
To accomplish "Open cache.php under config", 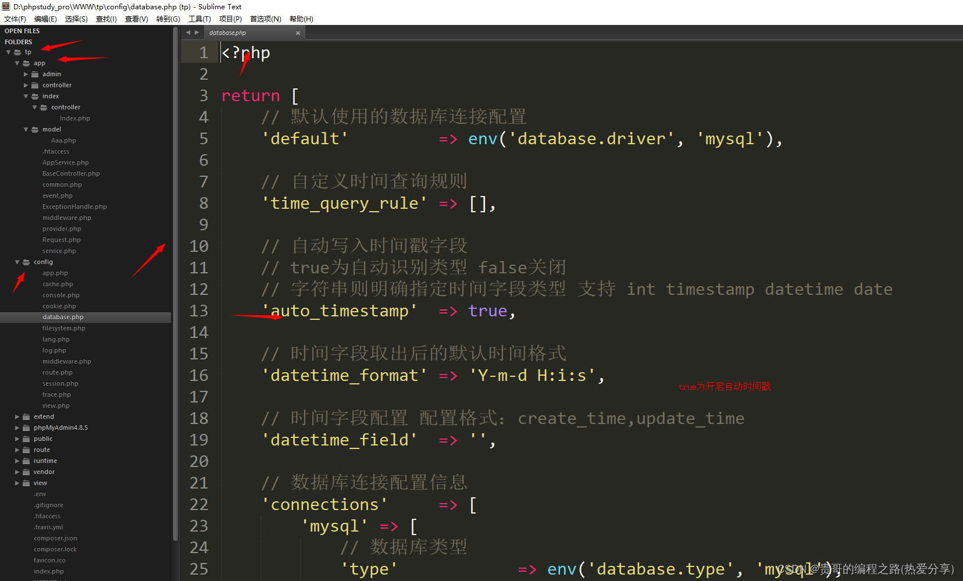I will (x=58, y=284).
